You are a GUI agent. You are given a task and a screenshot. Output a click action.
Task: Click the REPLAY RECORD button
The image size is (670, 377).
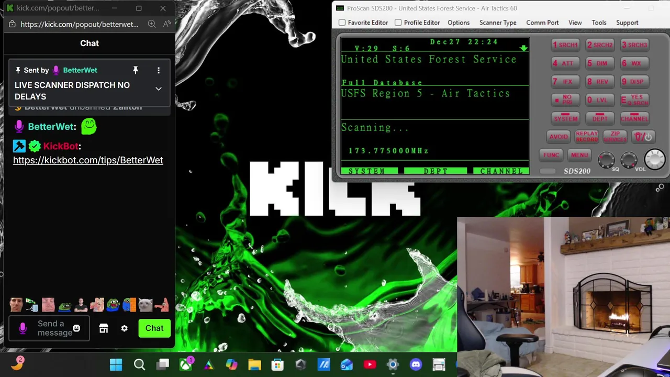tap(587, 137)
